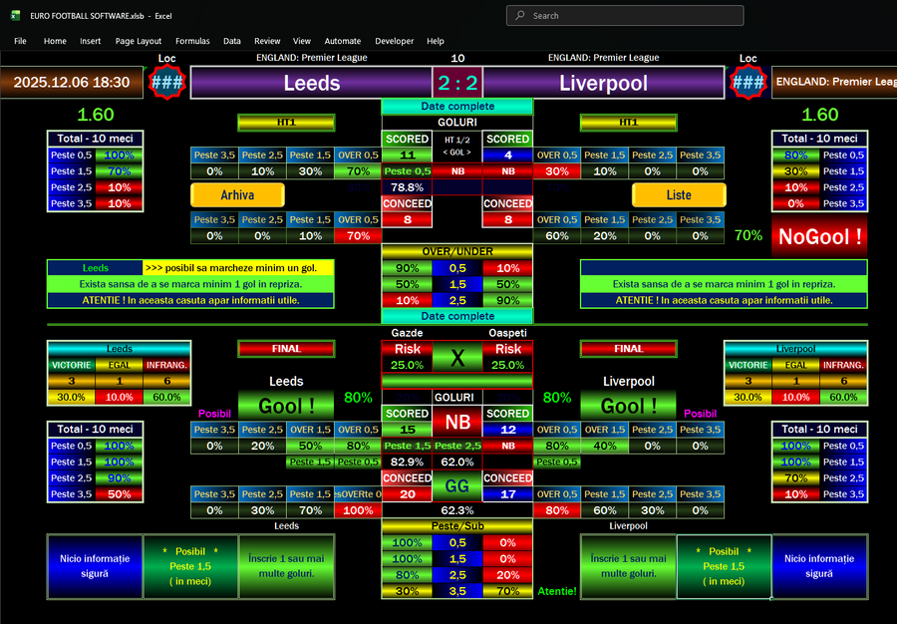Screen dimensions: 897x624
Task: Click the magnifier icon in the search box
Action: tap(520, 16)
